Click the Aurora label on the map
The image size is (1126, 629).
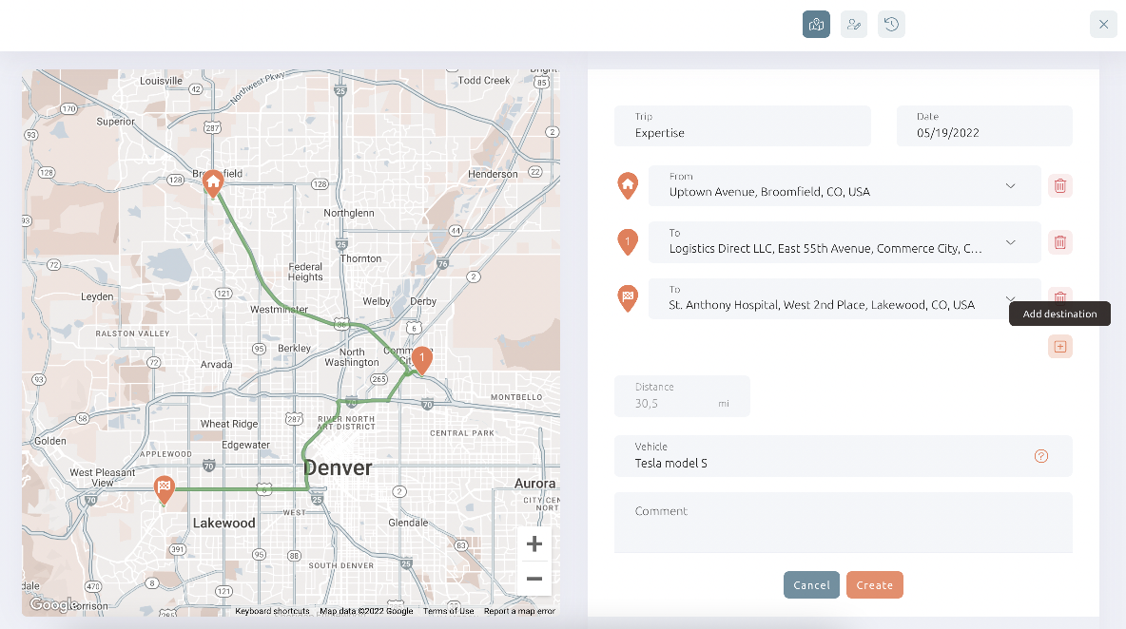click(535, 484)
